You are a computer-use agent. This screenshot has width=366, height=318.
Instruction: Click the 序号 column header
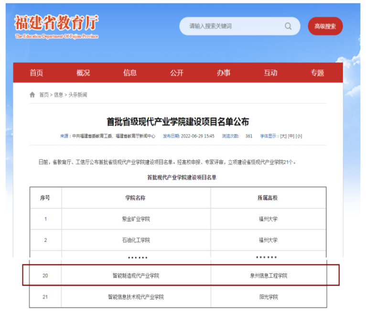[x=45, y=198]
